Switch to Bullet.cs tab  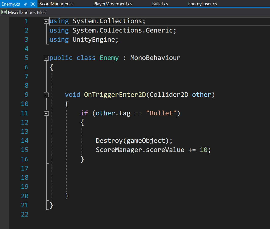[x=160, y=4]
